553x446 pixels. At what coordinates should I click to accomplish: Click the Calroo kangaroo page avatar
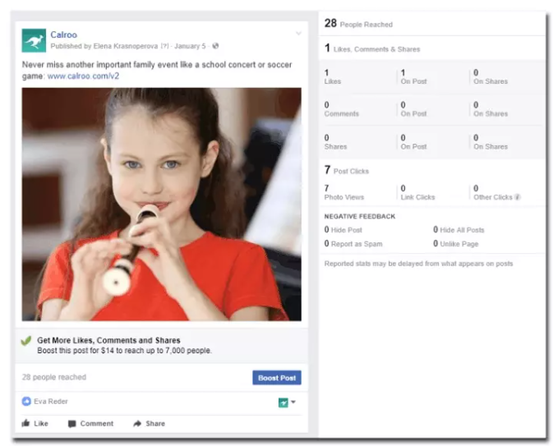coord(34,39)
